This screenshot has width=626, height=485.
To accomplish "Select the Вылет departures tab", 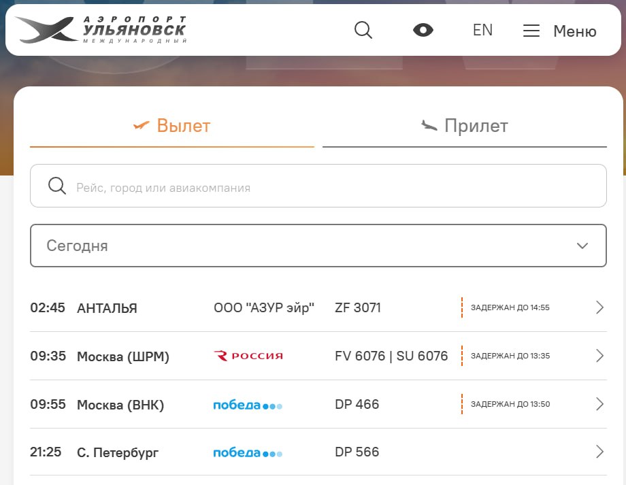I will click(172, 126).
